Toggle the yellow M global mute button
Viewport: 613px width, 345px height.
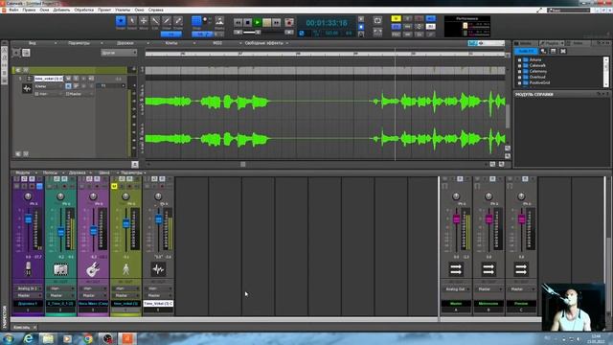tap(396, 19)
